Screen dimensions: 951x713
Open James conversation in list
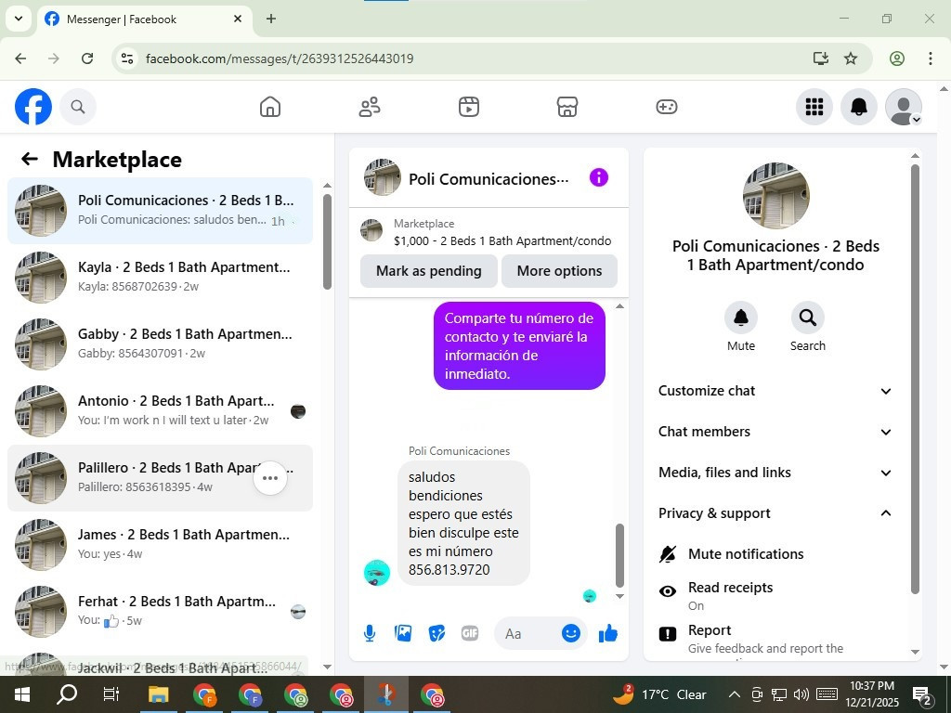pyautogui.click(x=160, y=544)
